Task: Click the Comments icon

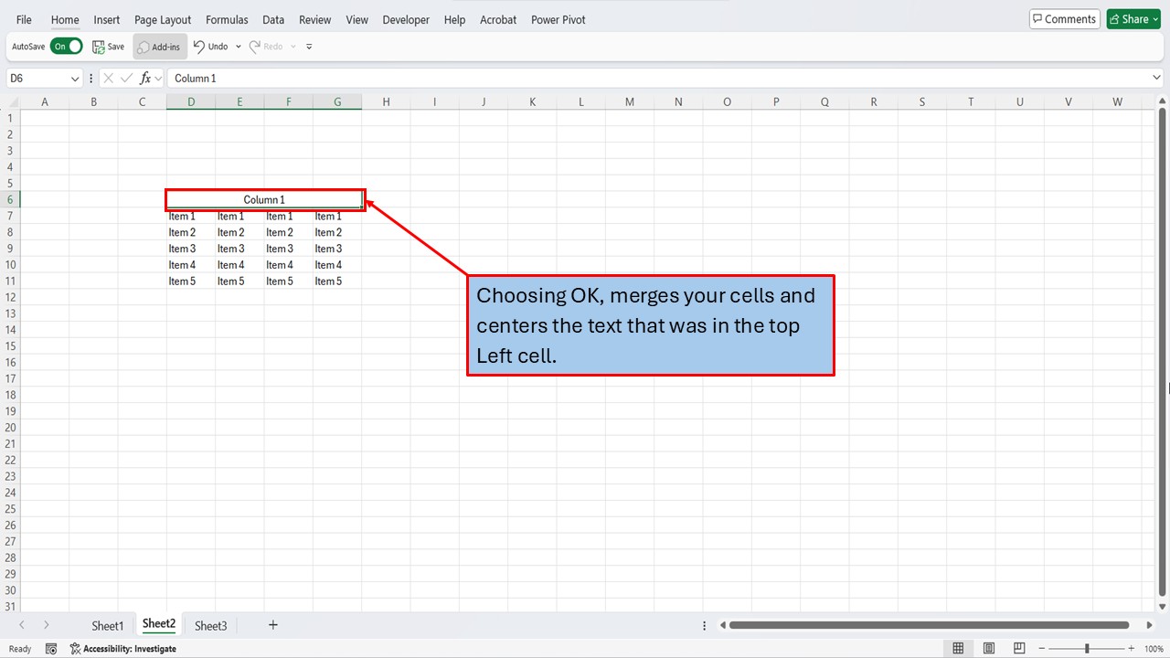Action: tap(1063, 18)
